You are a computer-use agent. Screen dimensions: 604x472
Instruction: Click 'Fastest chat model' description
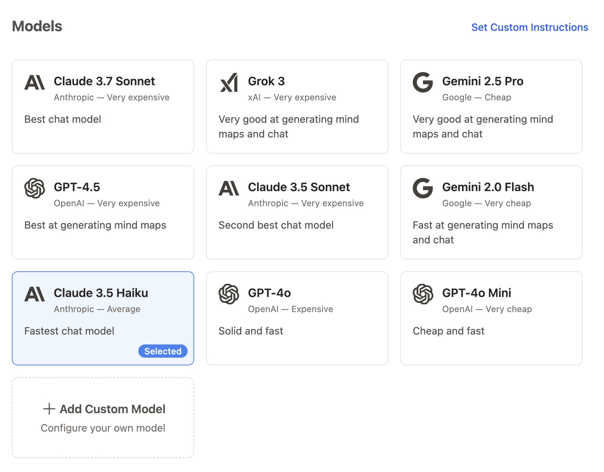tap(69, 331)
